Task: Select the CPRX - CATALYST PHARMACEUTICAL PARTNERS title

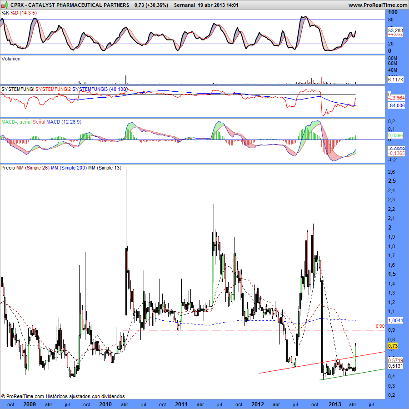Action: point(70,5)
